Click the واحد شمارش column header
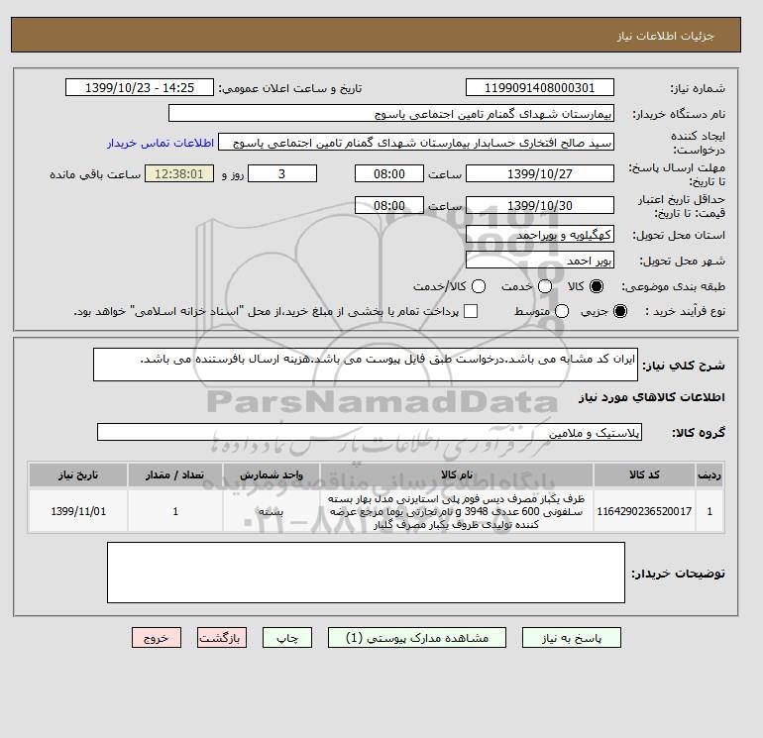The height and width of the screenshot is (738, 763). (x=272, y=474)
